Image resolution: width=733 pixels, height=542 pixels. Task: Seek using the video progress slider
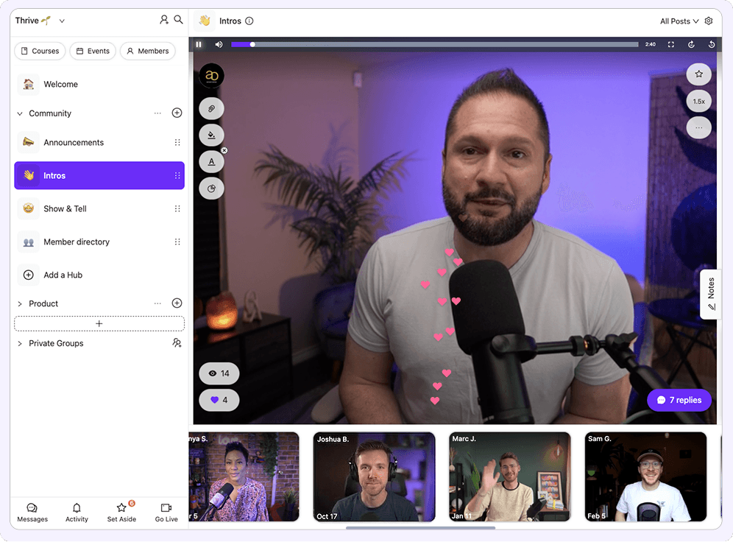pos(435,44)
